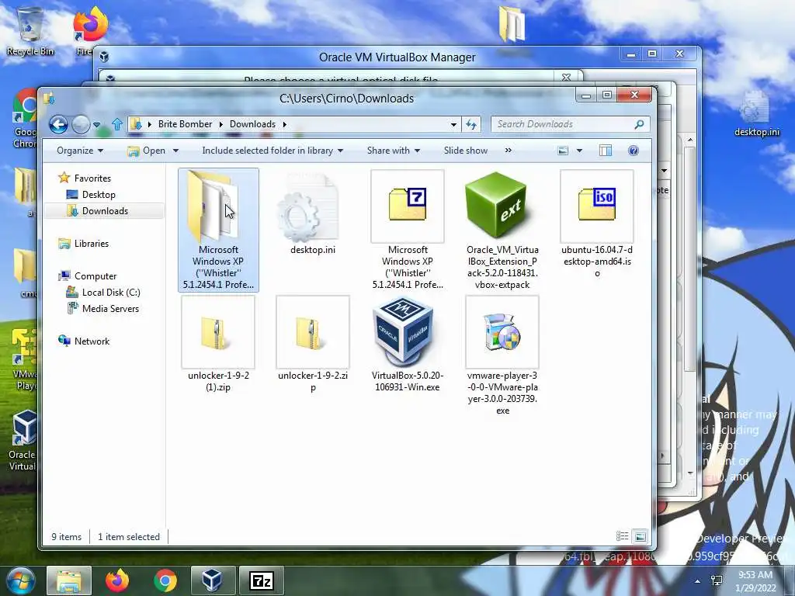Open Downloads in the navigation pane

[x=105, y=211]
